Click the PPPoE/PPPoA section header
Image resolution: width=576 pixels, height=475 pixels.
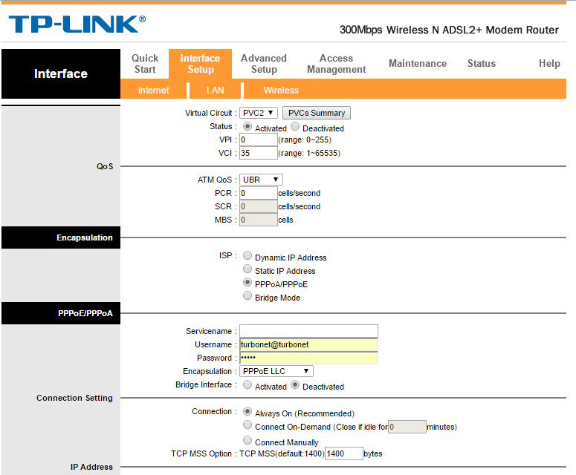[61, 313]
